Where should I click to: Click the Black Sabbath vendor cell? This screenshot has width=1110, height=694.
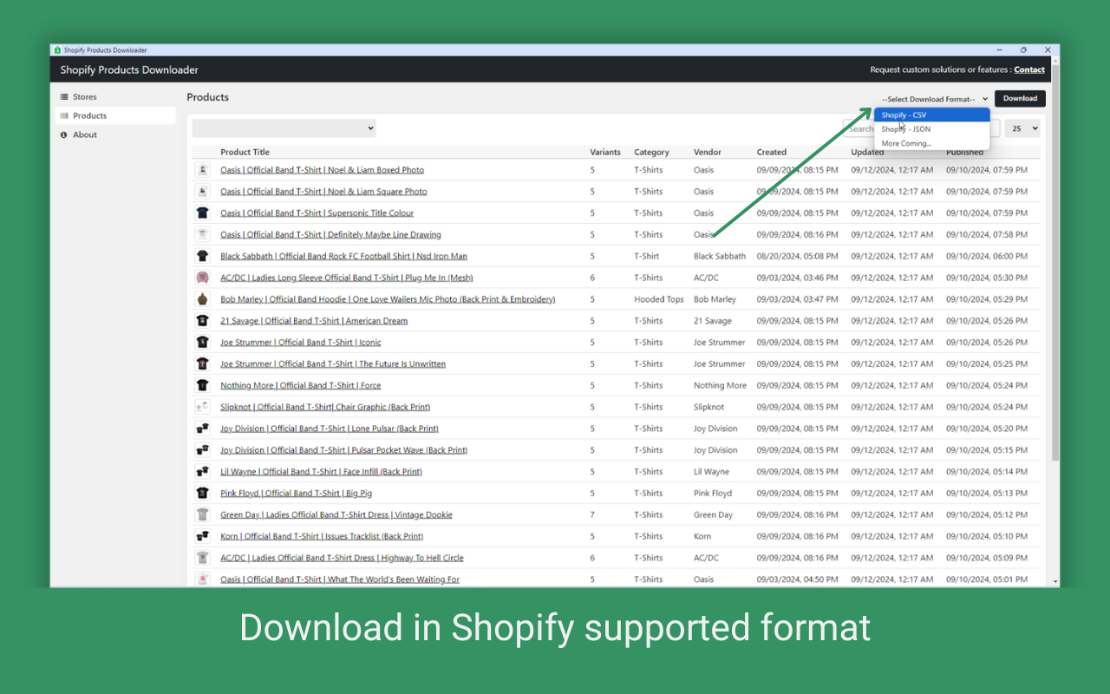click(x=720, y=256)
